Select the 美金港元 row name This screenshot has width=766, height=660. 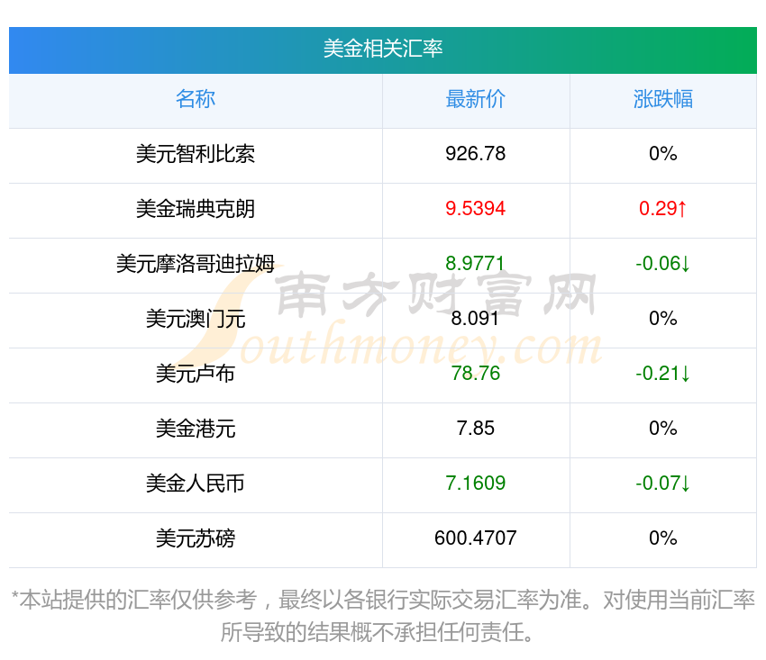[x=196, y=429]
